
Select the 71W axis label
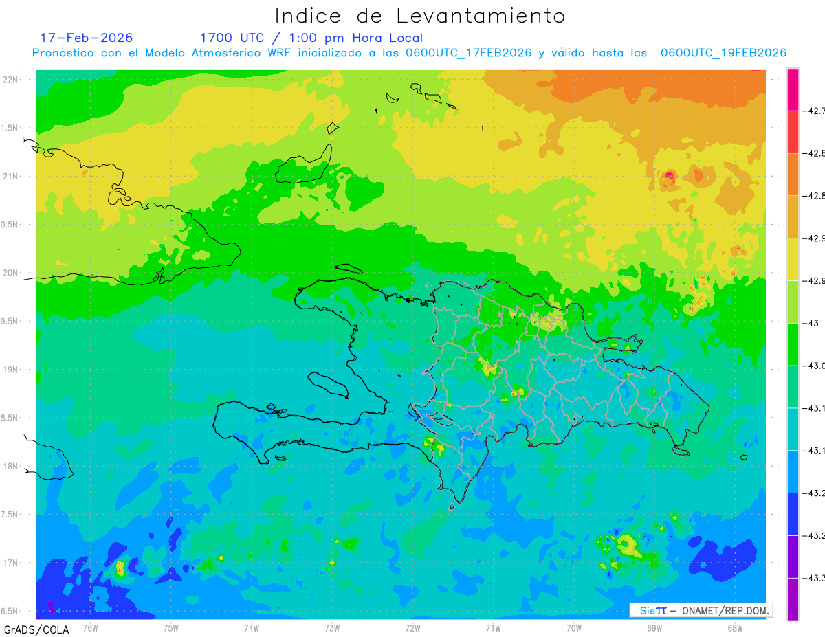(x=493, y=627)
